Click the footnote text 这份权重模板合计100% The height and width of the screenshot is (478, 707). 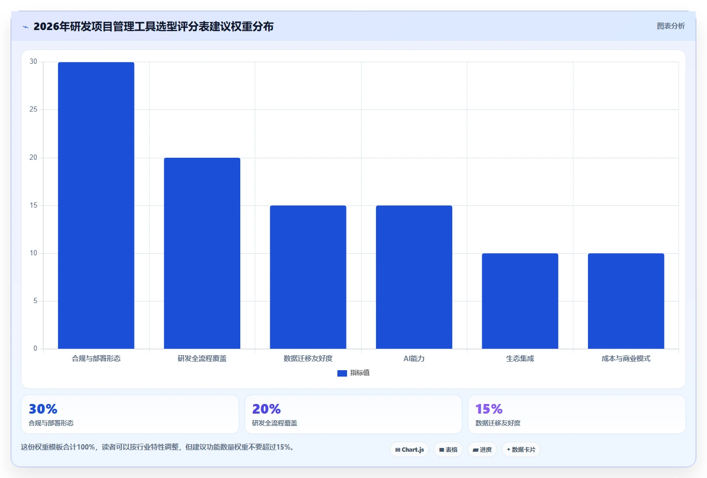pos(58,447)
